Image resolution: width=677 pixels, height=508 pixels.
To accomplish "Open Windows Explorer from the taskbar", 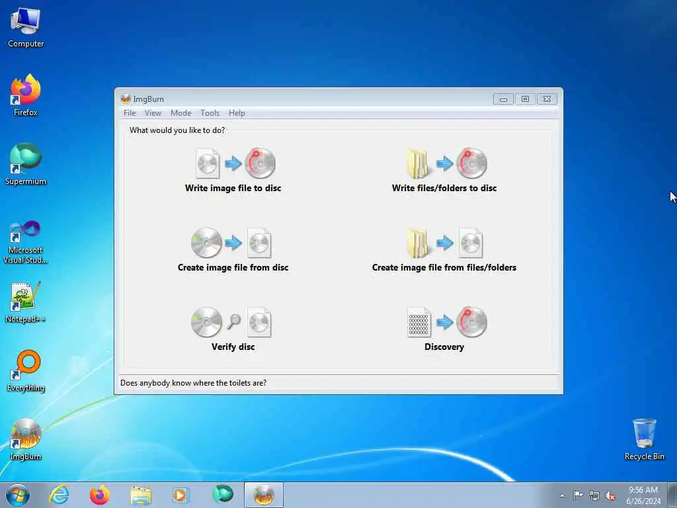I will 141,495.
